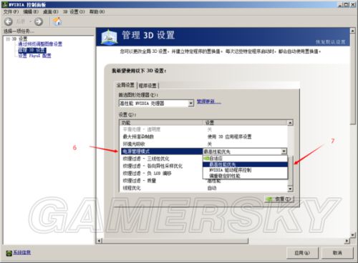Click the 功能 column header
The image size is (358, 263).
(x=162, y=123)
